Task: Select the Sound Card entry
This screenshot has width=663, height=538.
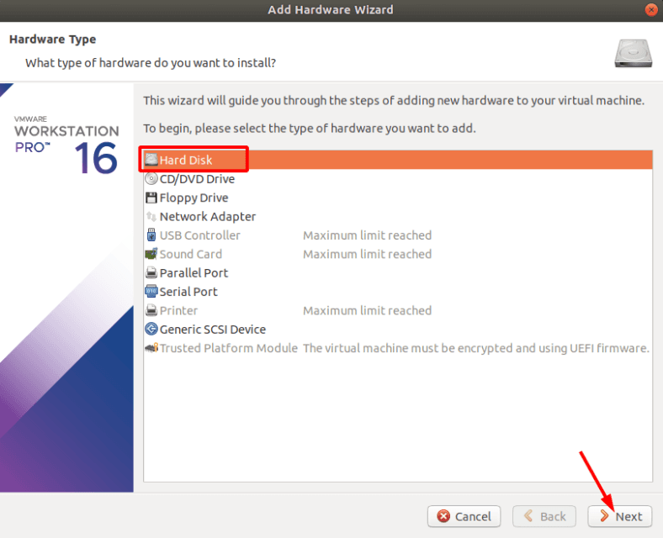Action: [x=398, y=254]
